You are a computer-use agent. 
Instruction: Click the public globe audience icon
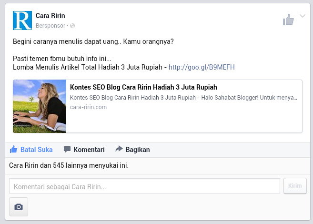(x=72, y=26)
